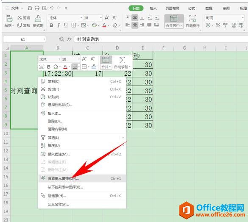Toggle Italic in the ribbon
The image size is (248, 222).
59,25
